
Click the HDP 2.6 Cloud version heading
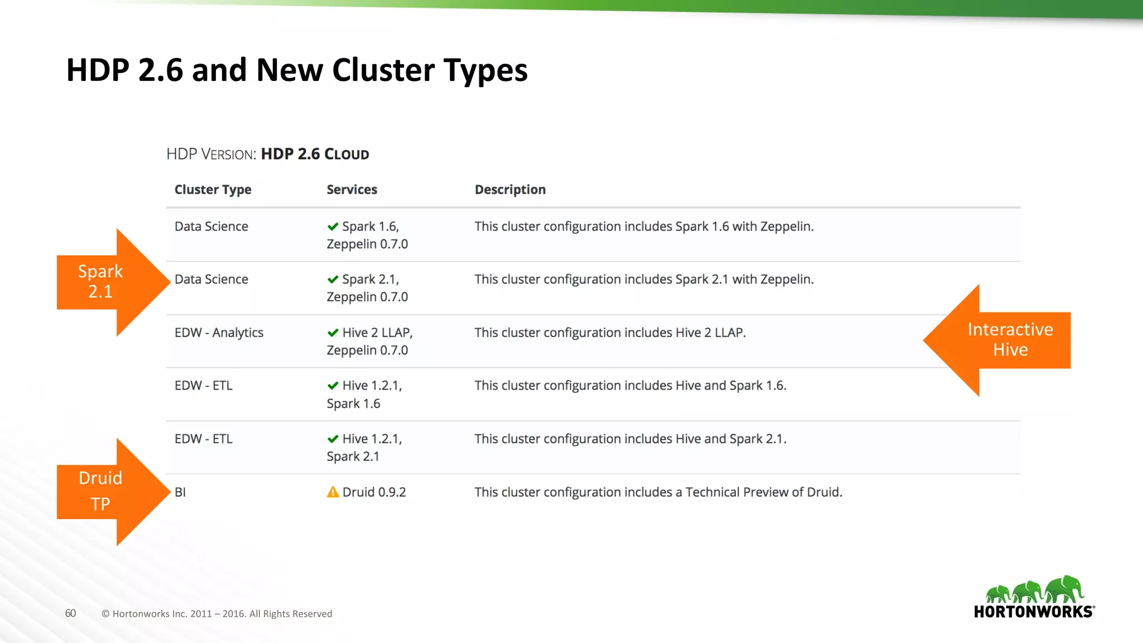click(x=268, y=154)
